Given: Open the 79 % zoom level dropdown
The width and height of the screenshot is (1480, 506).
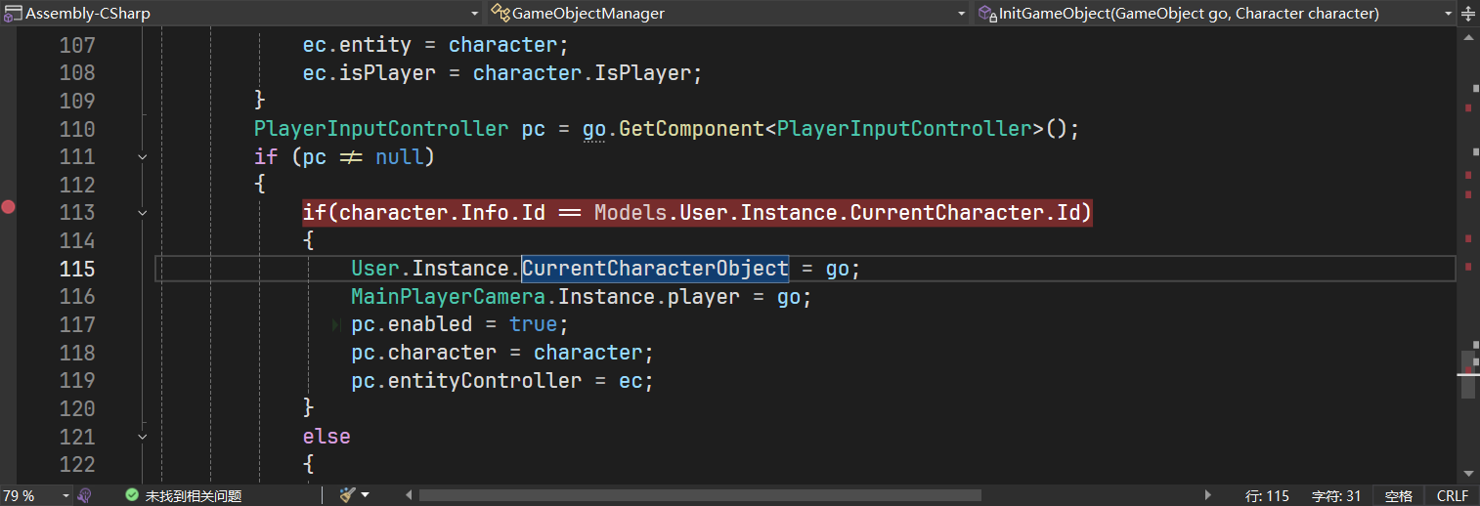Looking at the screenshot, I should (x=65, y=495).
